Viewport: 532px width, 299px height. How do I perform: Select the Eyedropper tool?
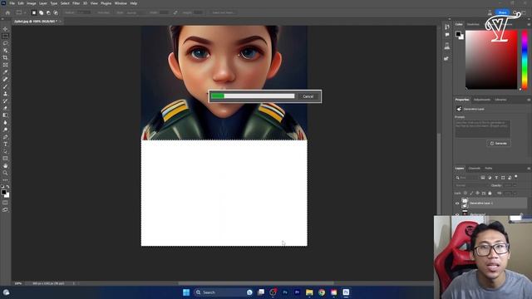[x=5, y=72]
